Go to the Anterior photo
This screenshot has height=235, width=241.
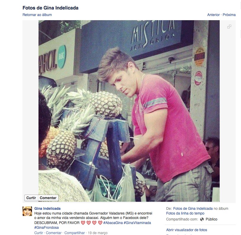(213, 15)
